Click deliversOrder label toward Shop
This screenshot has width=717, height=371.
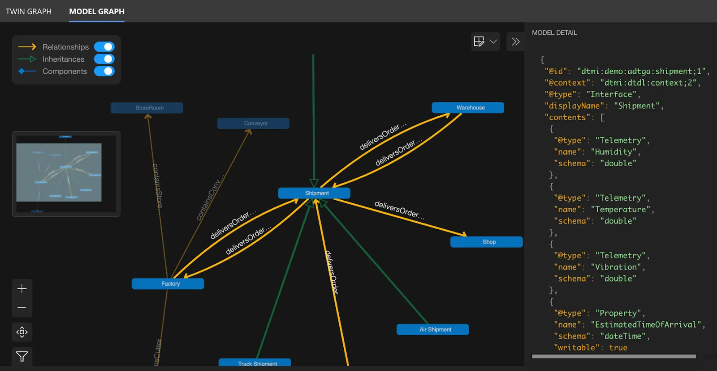pos(399,210)
